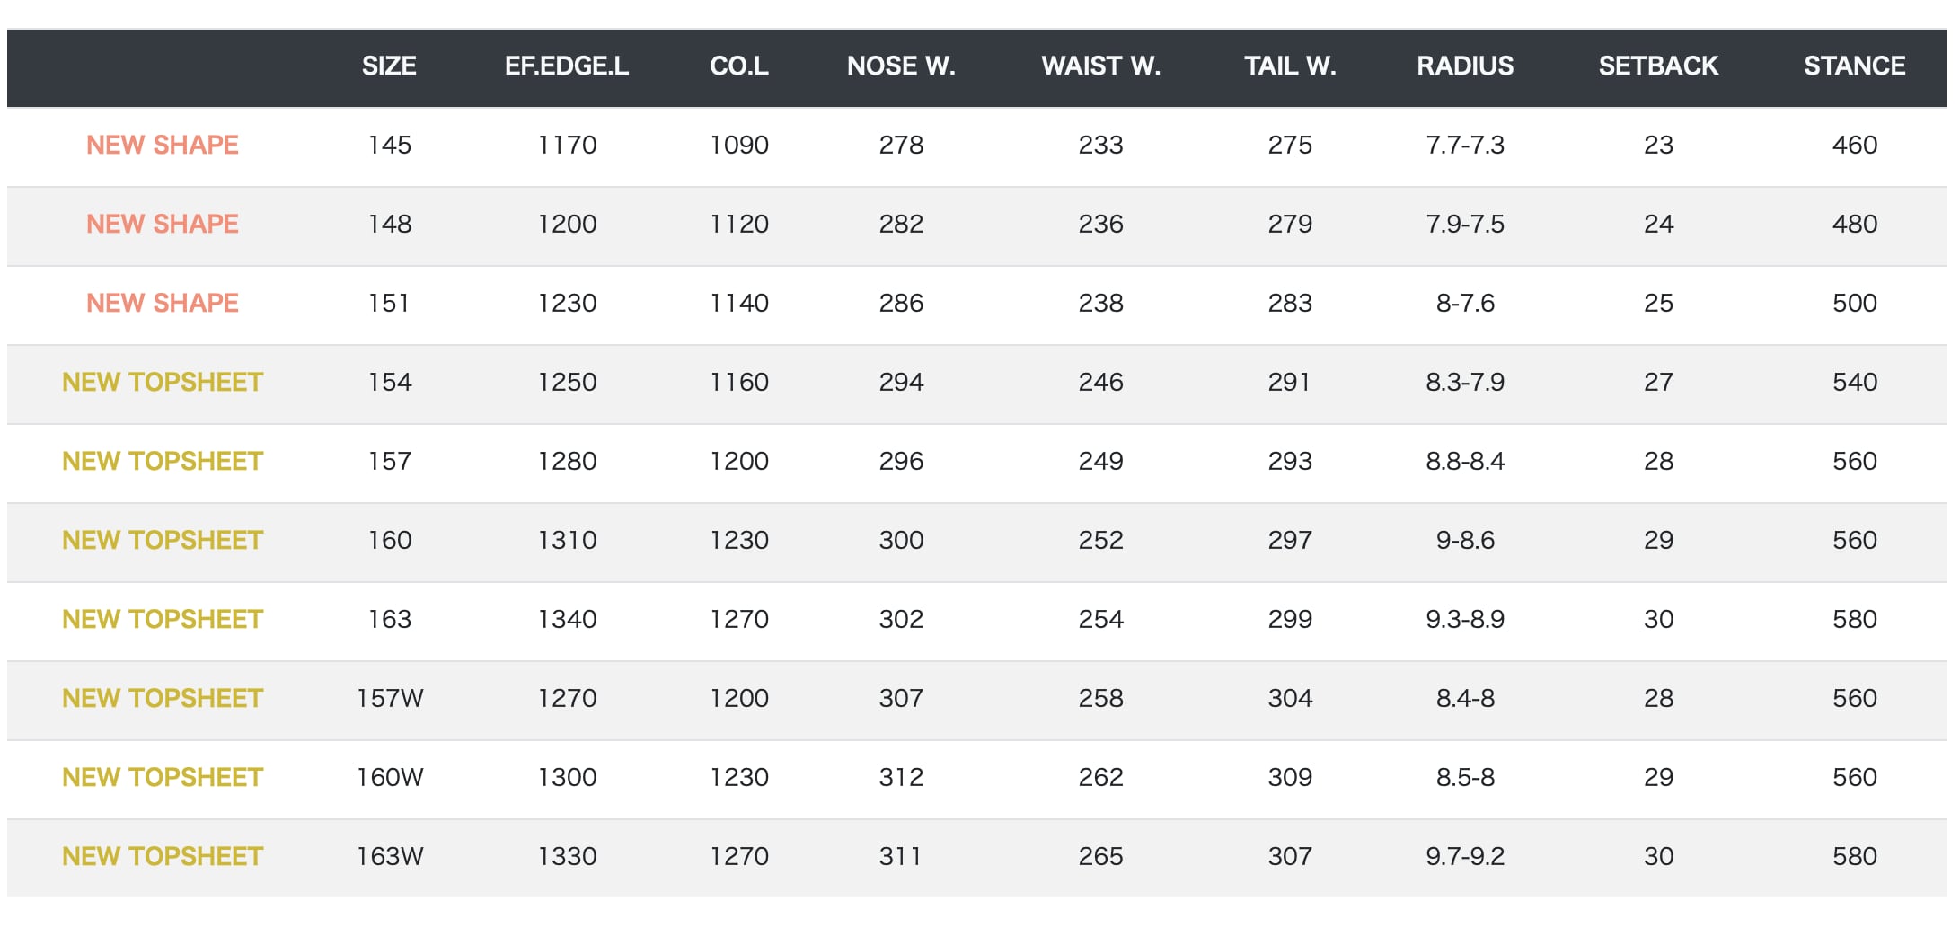Select NEW TOPSHEET label for size 163W
The height and width of the screenshot is (936, 1960).
pos(163,857)
